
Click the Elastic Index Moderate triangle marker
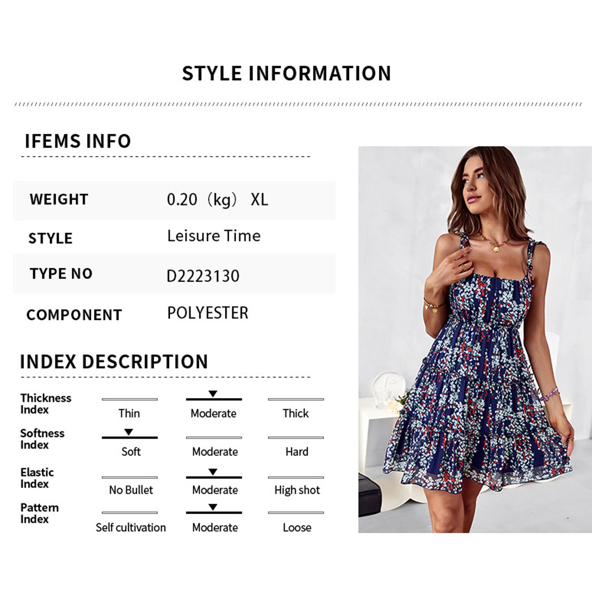click(x=213, y=472)
